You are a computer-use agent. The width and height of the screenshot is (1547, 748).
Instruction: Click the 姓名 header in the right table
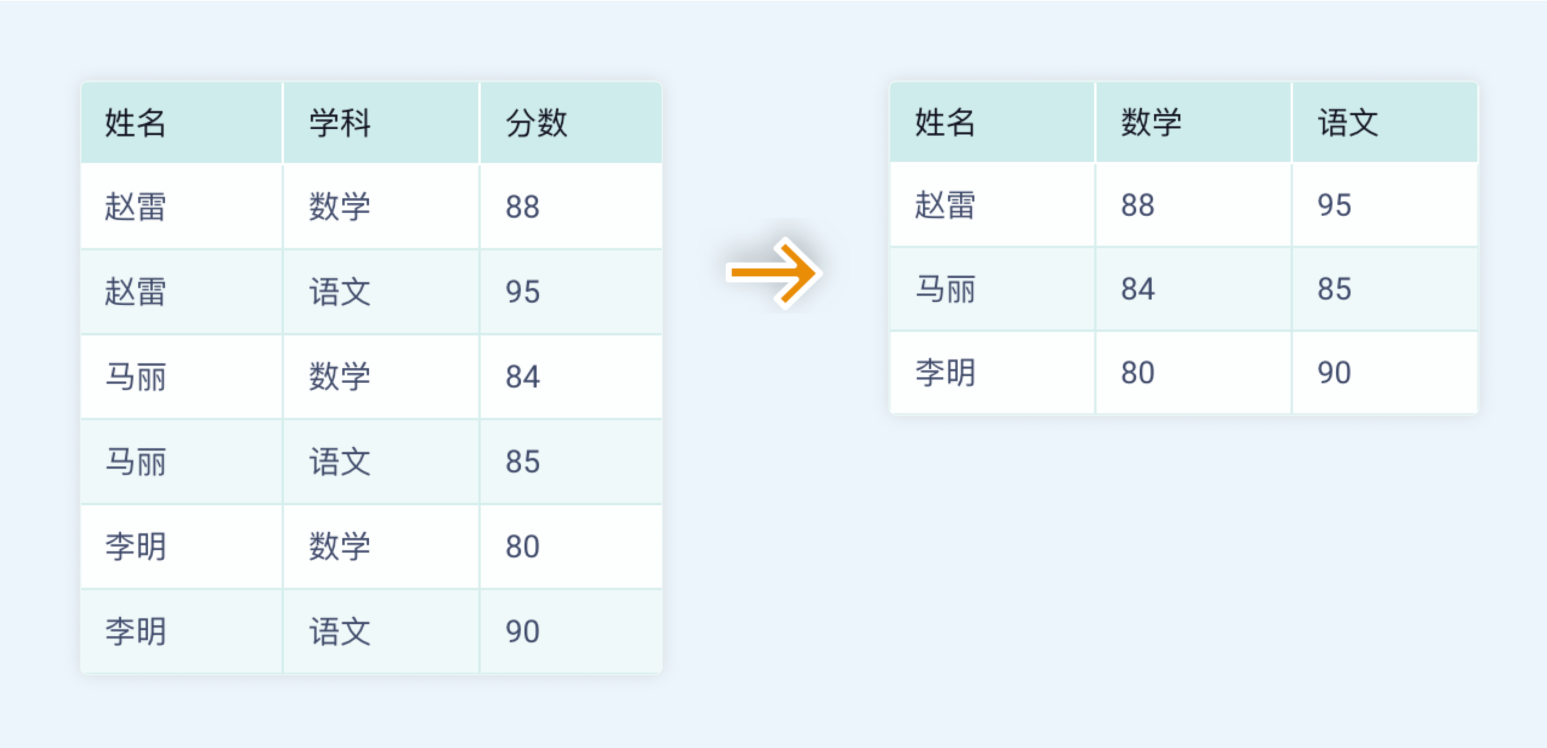point(945,122)
